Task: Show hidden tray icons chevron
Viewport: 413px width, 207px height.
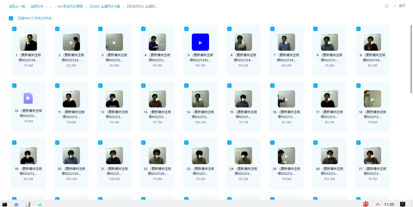Action: pyautogui.click(x=378, y=204)
